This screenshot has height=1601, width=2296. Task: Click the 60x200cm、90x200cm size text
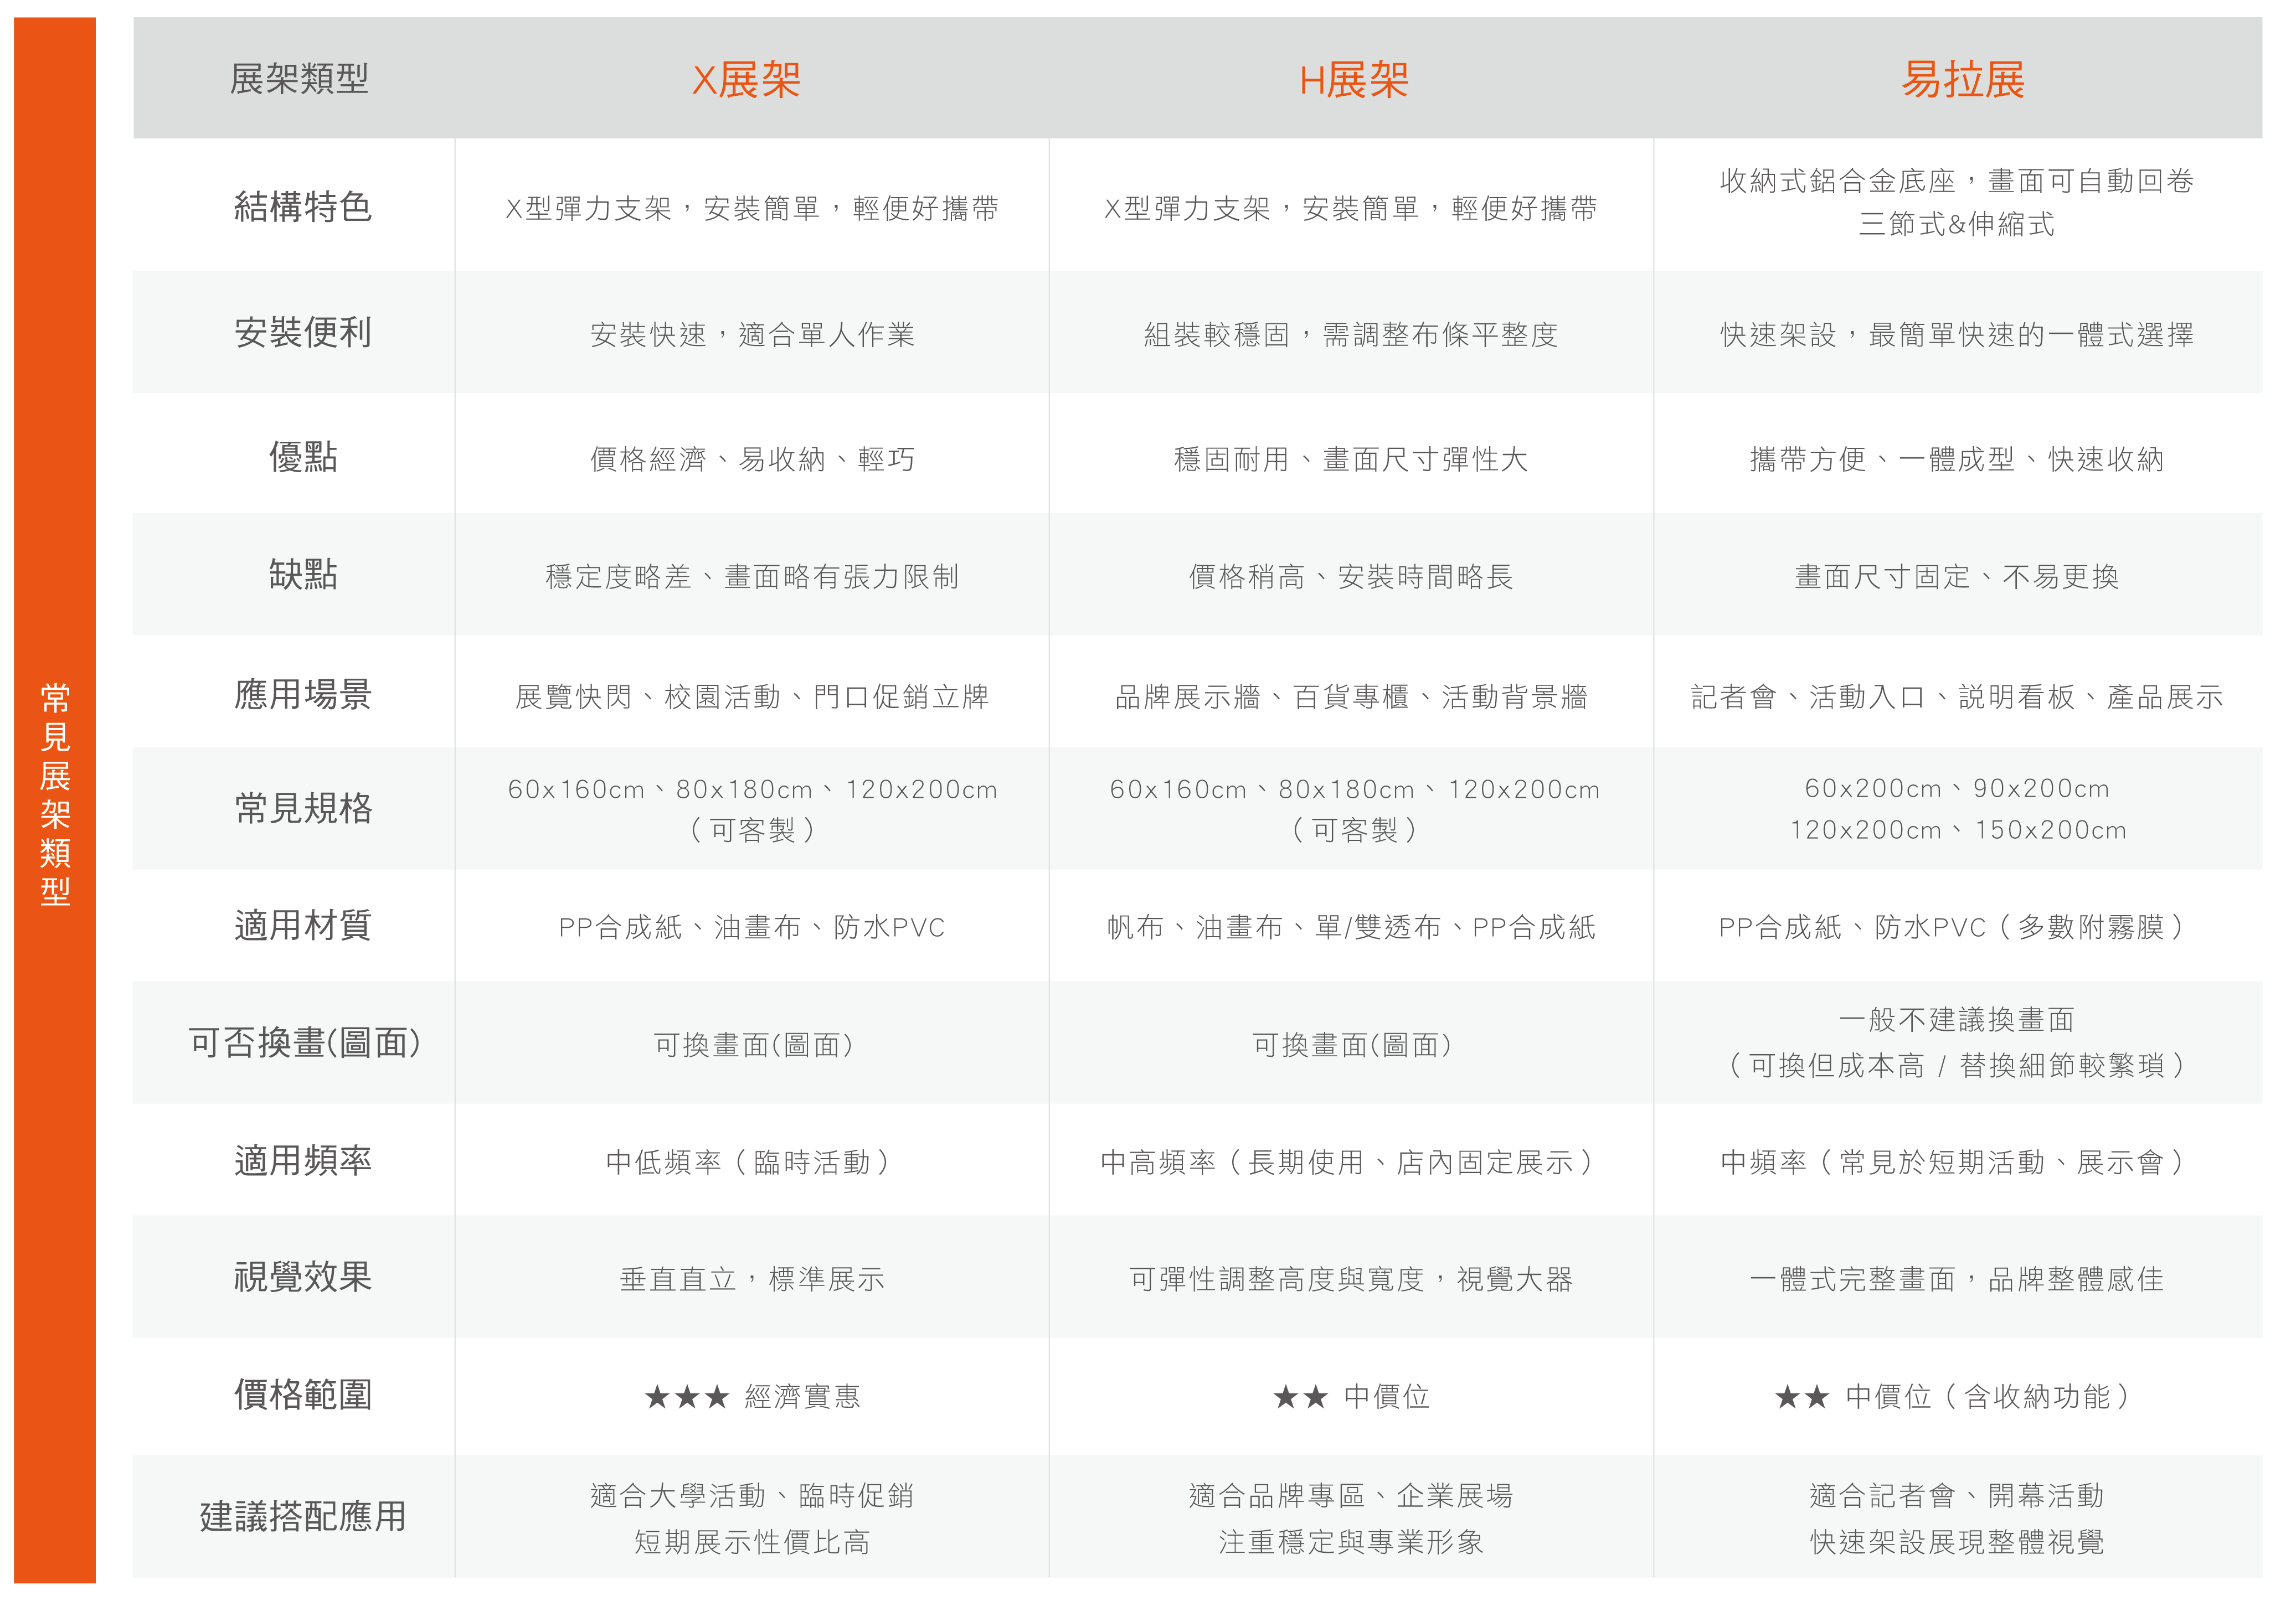click(1956, 788)
